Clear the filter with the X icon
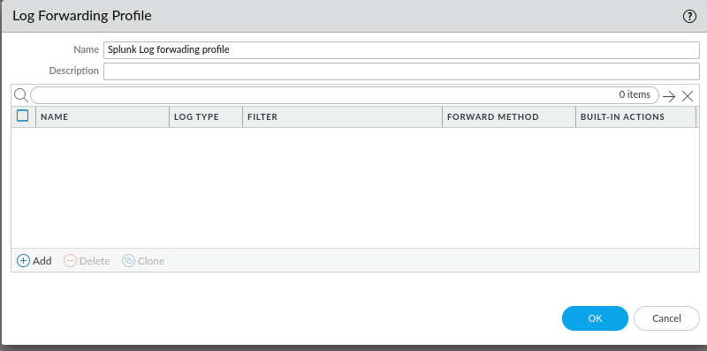Image resolution: width=707 pixels, height=351 pixels. pos(688,96)
